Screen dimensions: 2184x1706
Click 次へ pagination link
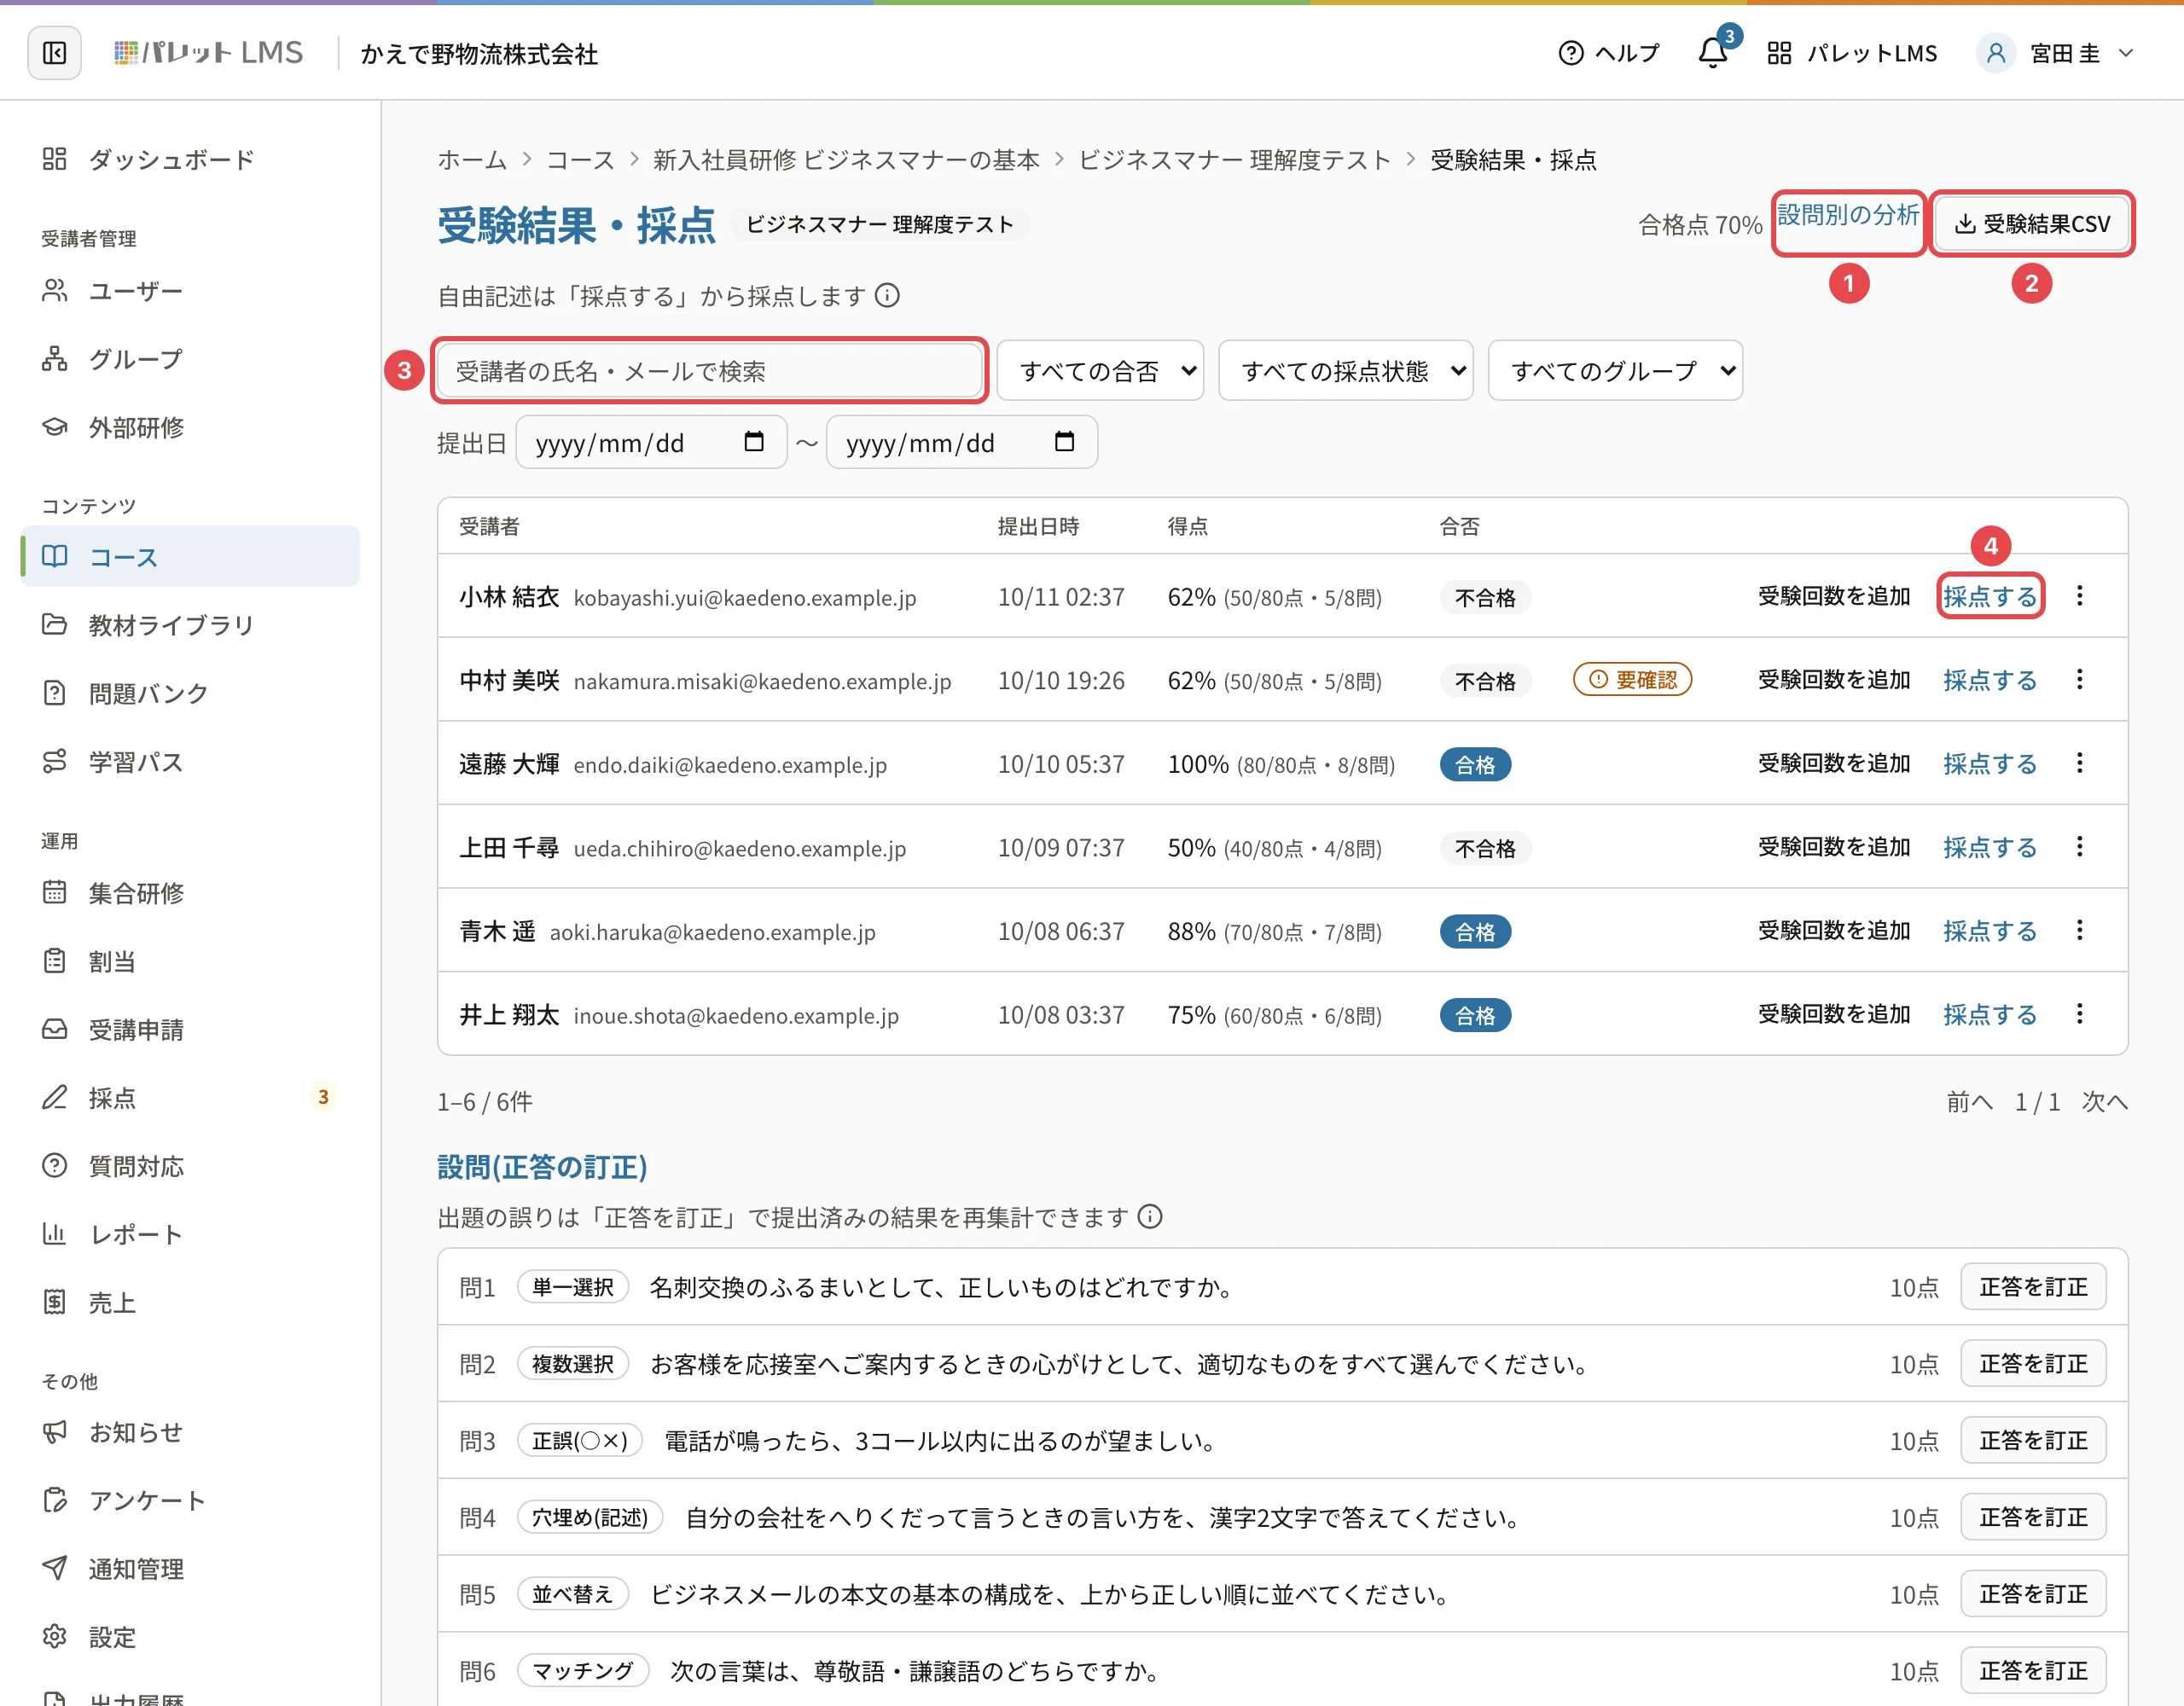pyautogui.click(x=2104, y=1101)
